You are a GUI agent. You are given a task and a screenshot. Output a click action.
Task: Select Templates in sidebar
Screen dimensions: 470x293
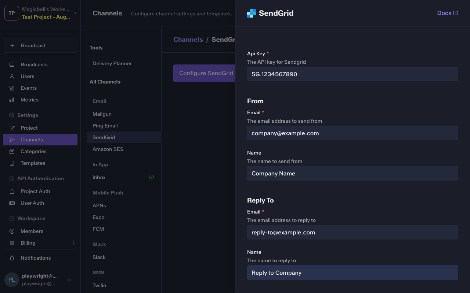40,163
